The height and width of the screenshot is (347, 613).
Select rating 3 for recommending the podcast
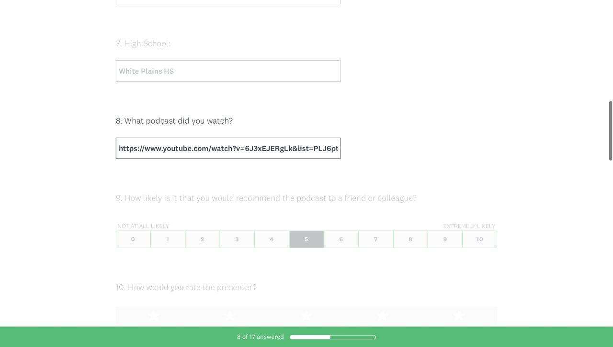(237, 239)
